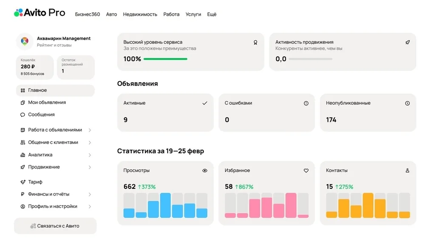Click the ↑275% growth value on Контакты

click(344, 187)
